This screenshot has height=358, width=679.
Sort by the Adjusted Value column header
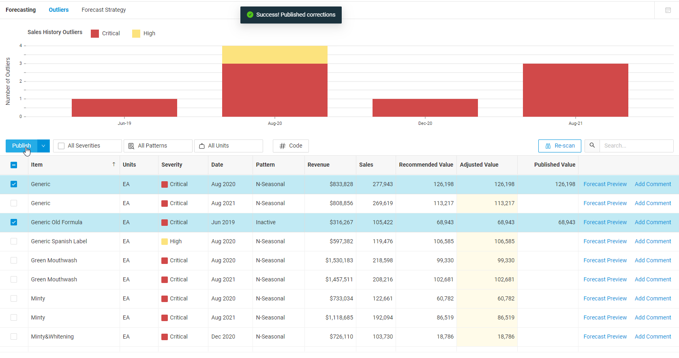(x=479, y=165)
